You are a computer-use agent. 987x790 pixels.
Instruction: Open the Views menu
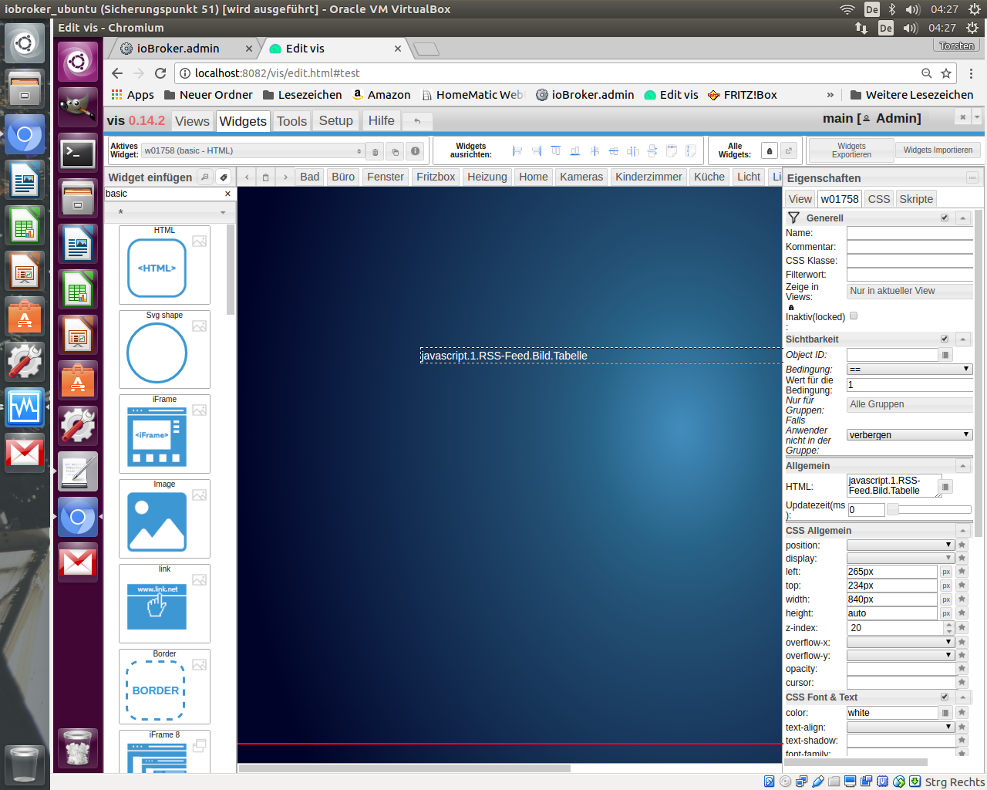click(192, 121)
